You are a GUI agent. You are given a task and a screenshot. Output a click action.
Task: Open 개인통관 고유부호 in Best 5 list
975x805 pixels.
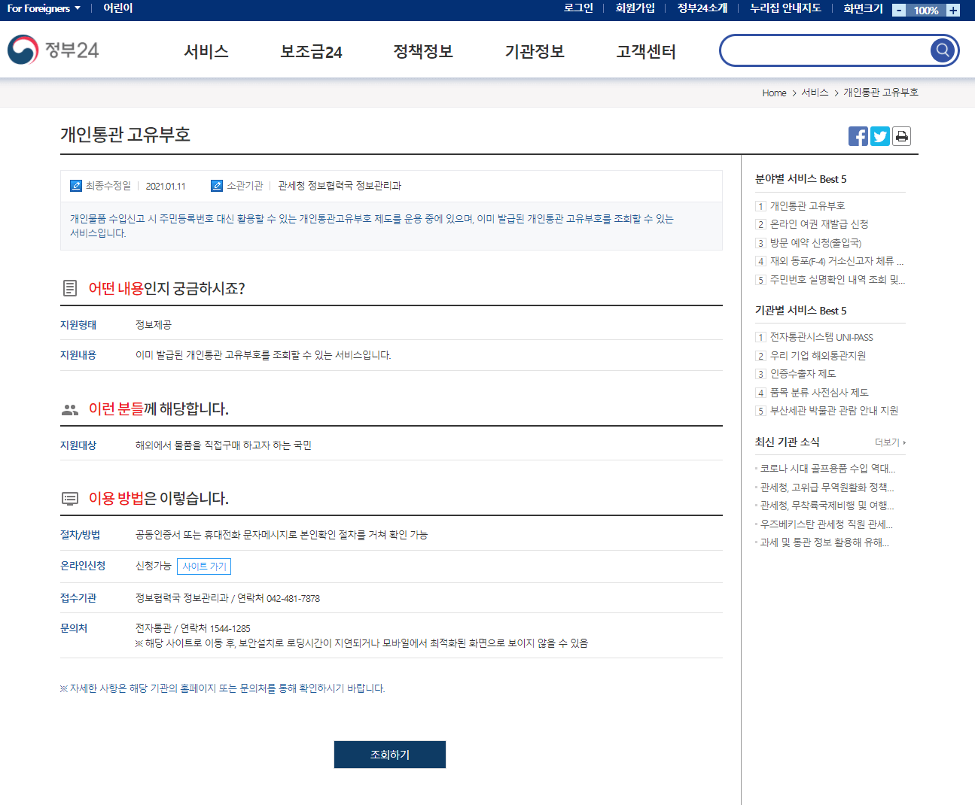(807, 205)
